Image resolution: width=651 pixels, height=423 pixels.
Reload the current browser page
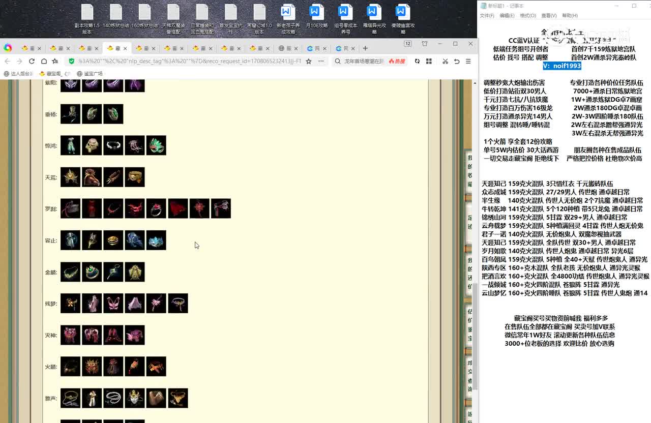click(32, 61)
